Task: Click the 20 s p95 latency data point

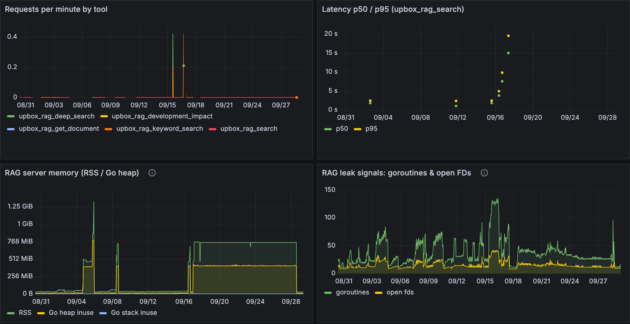Action: point(508,36)
